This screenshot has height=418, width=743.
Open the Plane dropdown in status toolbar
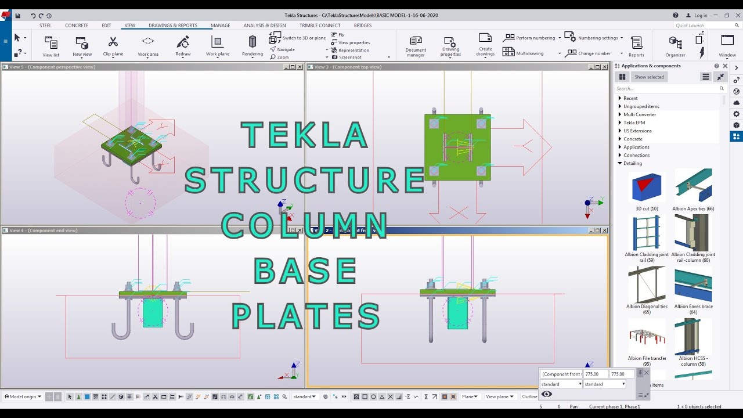(x=470, y=397)
